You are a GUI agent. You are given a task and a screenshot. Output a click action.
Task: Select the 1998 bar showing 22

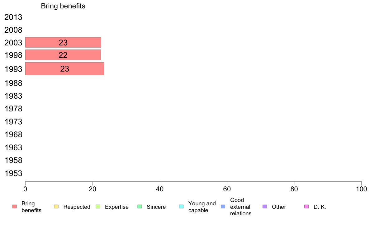coord(63,55)
